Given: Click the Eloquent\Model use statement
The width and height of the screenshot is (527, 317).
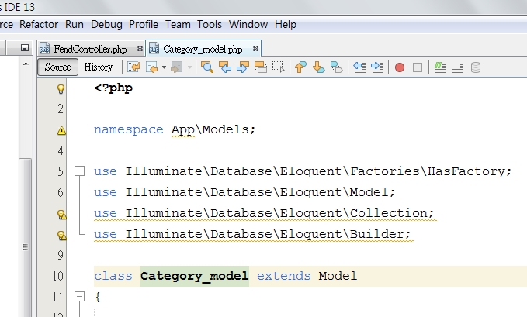Looking at the screenshot, I should [x=244, y=192].
